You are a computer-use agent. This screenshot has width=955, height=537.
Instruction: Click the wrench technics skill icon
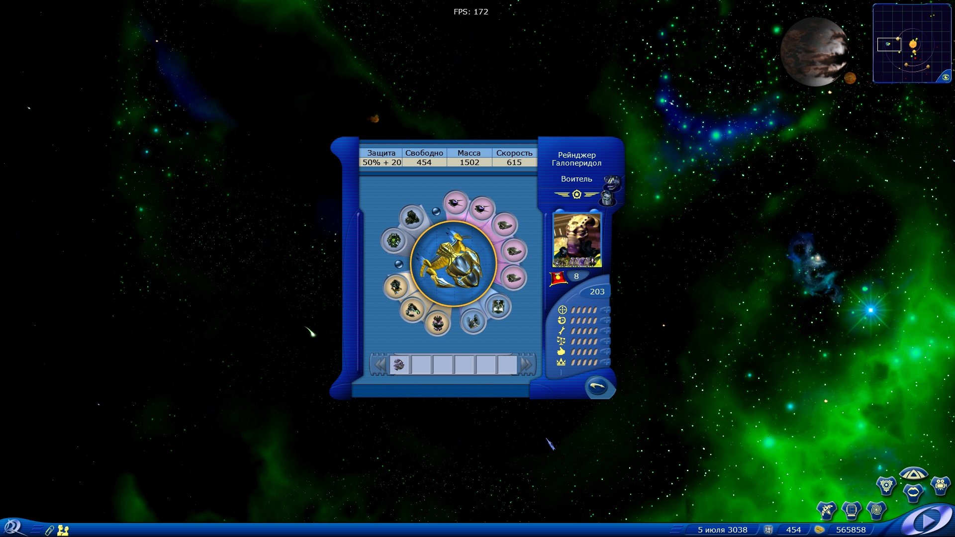tap(562, 331)
